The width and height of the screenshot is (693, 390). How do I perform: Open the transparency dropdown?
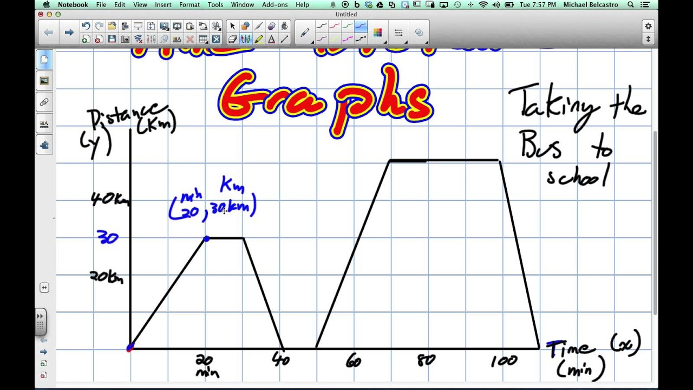420,32
